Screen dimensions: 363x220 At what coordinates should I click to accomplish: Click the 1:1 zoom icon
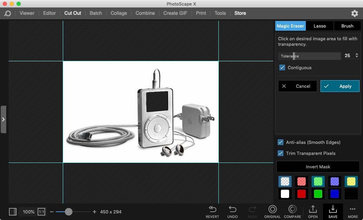click(x=41, y=211)
